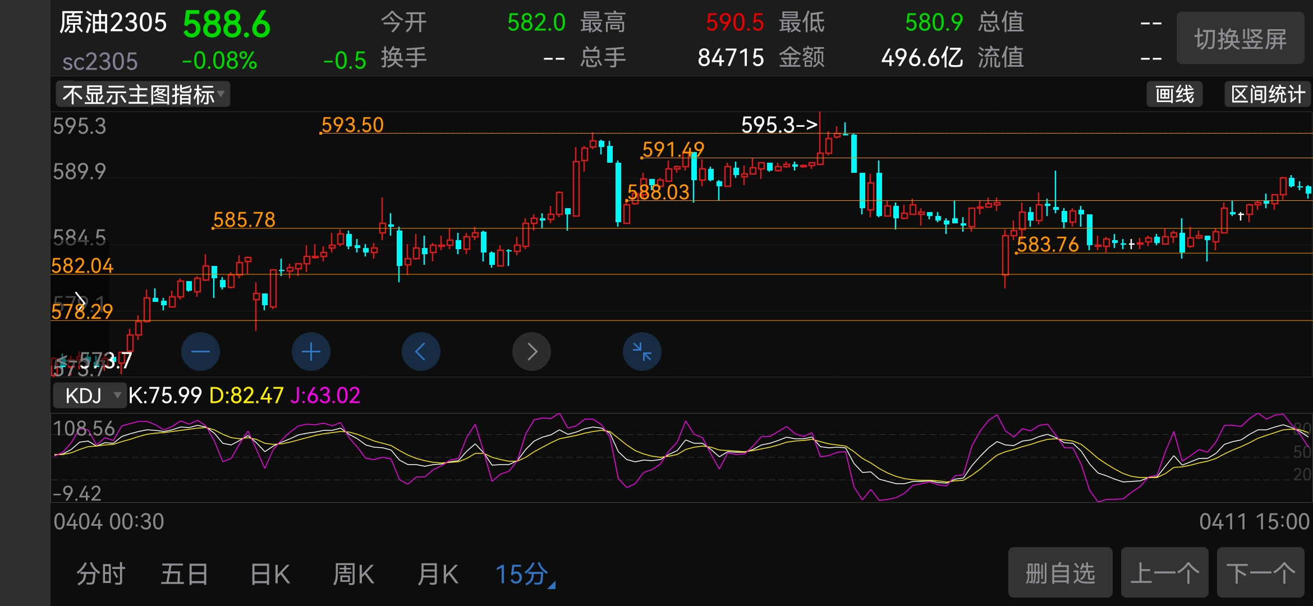Click the 573.7 low marker label

(x=95, y=360)
